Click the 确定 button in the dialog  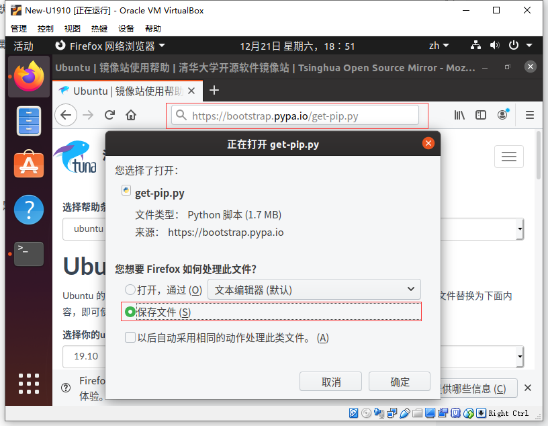400,382
